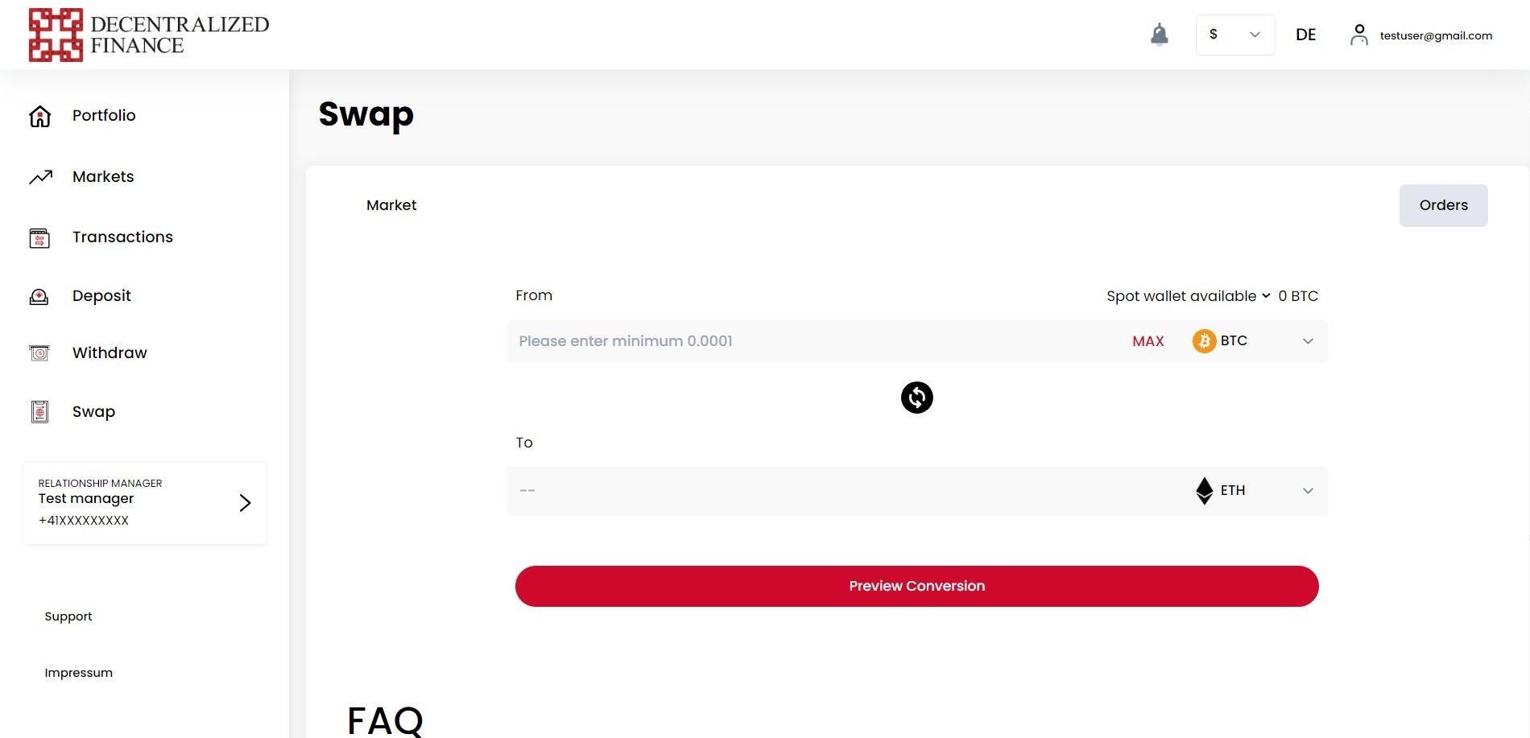Expand the BTC coin selector
Image resolution: width=1530 pixels, height=738 pixels.
pos(1254,341)
